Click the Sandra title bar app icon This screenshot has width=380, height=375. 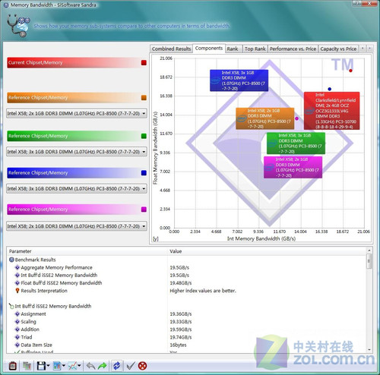(6, 5)
